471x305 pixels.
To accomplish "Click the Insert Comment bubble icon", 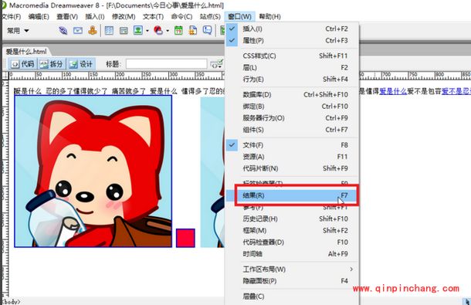I will [207, 30].
